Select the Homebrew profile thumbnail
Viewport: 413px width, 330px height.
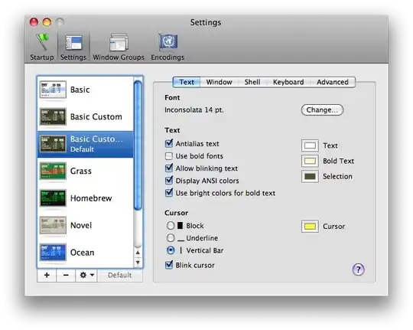pyautogui.click(x=53, y=198)
